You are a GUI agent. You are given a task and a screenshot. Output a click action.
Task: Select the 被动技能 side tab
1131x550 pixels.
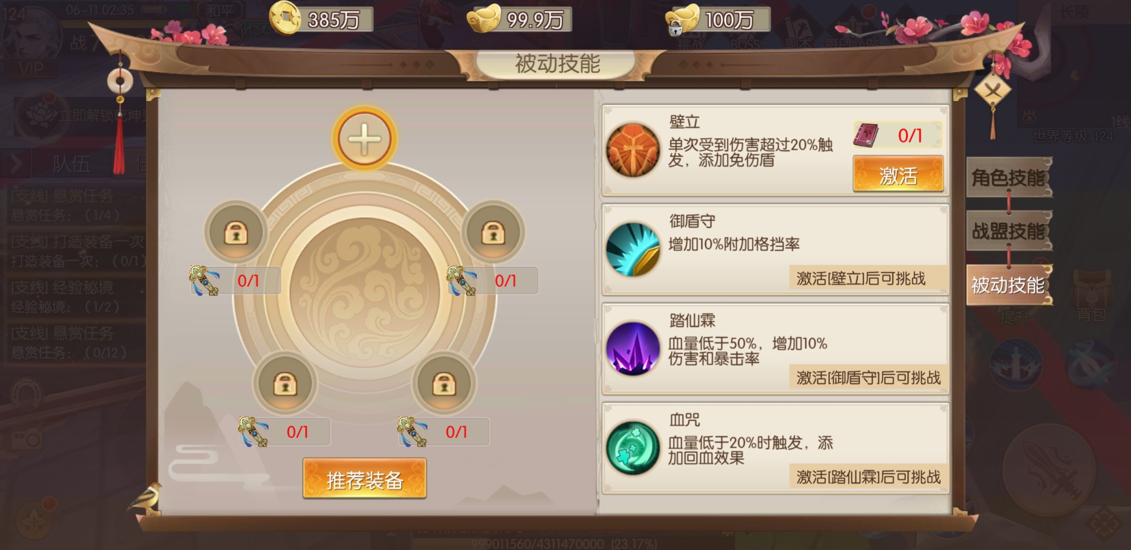[x=1008, y=285]
